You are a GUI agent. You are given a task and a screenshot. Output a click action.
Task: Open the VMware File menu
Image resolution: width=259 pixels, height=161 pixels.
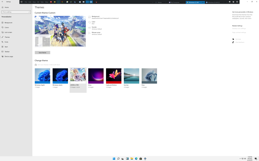point(26,2)
